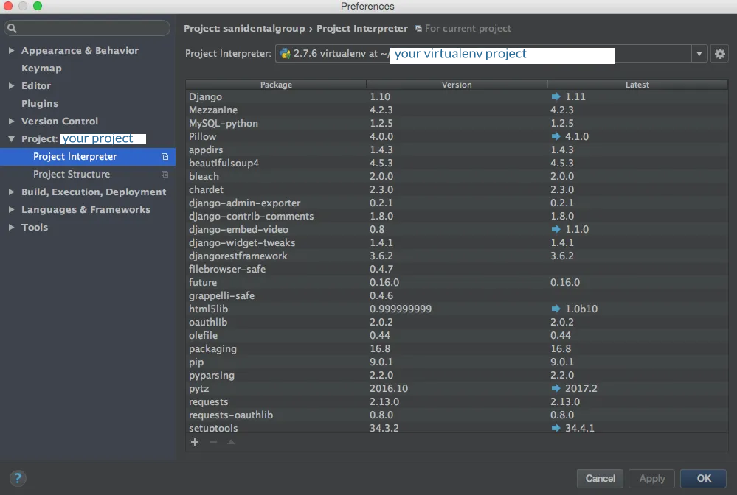This screenshot has width=737, height=495.
Task: Select the requests-oauthlib row
Action: pyautogui.click(x=457, y=415)
